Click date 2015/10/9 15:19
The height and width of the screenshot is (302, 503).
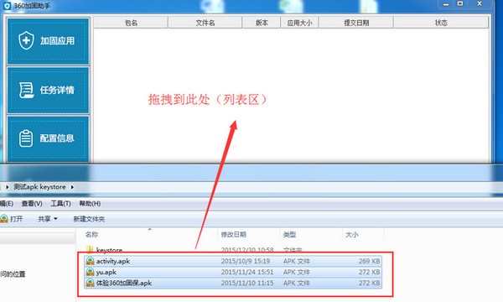point(246,261)
